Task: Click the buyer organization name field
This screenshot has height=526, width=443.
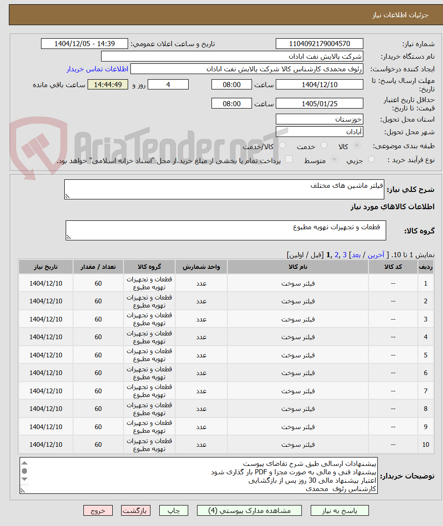Action: pos(232,56)
